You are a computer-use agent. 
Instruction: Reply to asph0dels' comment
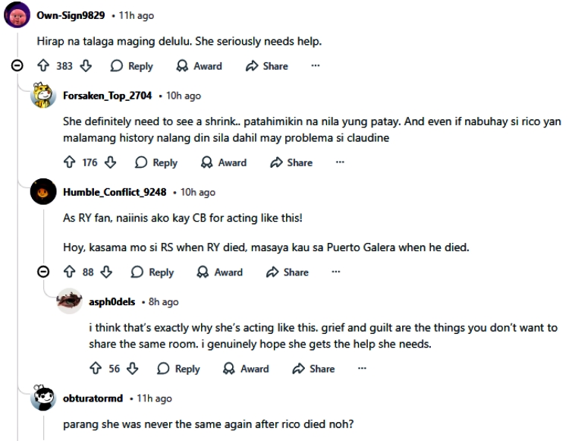tap(178, 369)
